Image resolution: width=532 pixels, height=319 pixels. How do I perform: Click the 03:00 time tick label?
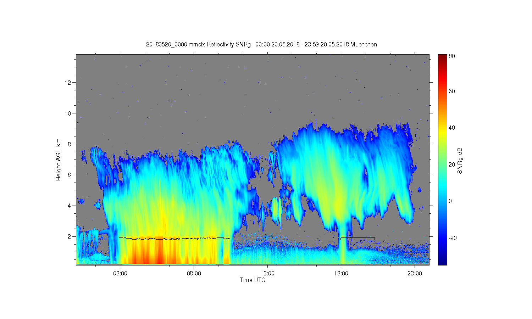pos(120,274)
